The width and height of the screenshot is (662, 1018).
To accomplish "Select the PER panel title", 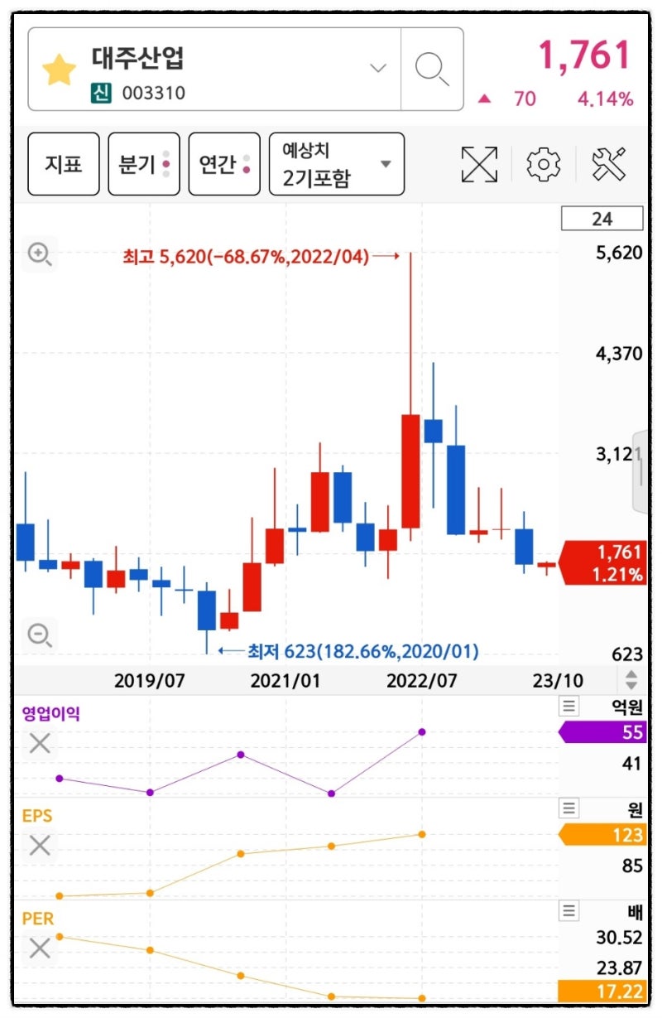I will [x=37, y=919].
